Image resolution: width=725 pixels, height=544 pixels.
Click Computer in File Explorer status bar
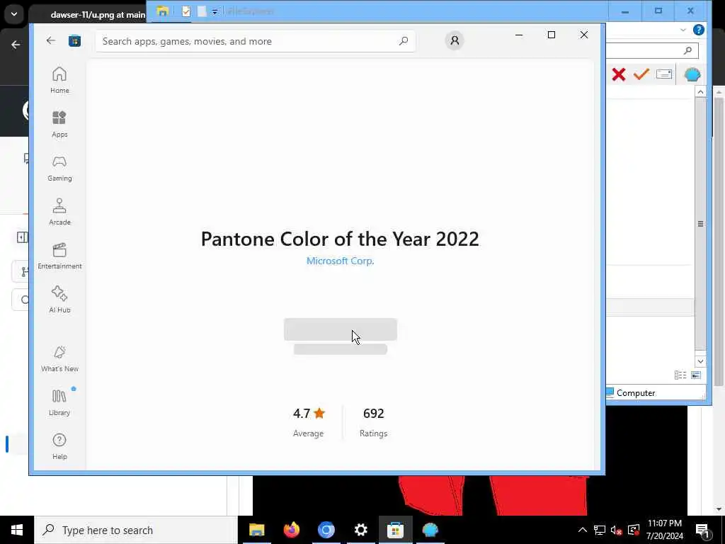[x=636, y=392]
